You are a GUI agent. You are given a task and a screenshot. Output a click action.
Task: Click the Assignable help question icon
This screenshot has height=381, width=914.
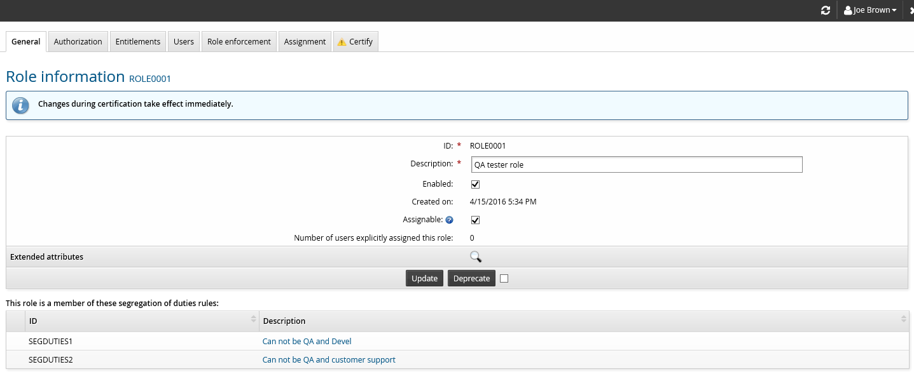[x=449, y=220]
